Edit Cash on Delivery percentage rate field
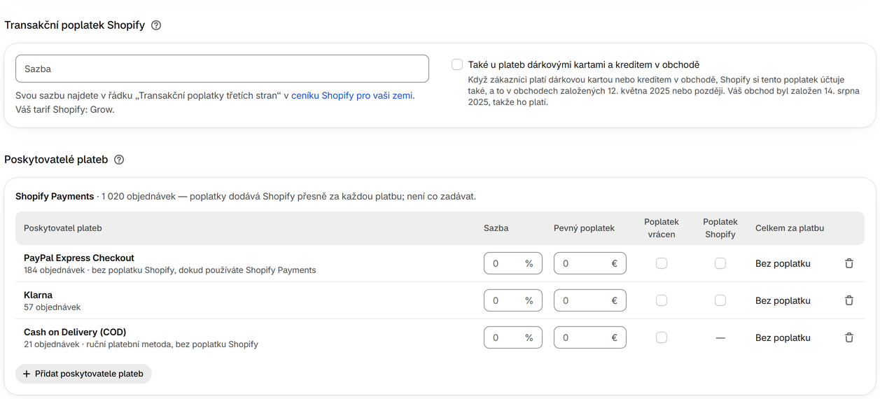Screen dimensions: 880x399 [513, 337]
